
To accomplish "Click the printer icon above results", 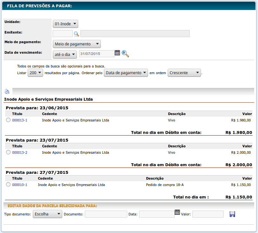I will 7,91.
